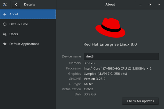This screenshot has width=164, height=109.
Task: Click the Oracle virtualization value
Action: [89, 89]
